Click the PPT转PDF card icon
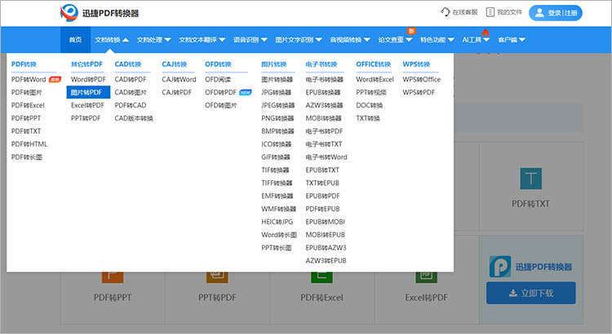This screenshot has width=612, height=334. [217, 277]
